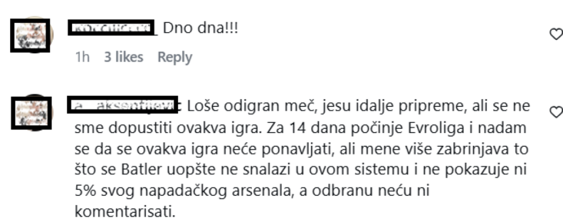Open the second commenter's profile picture

[x=32, y=113]
